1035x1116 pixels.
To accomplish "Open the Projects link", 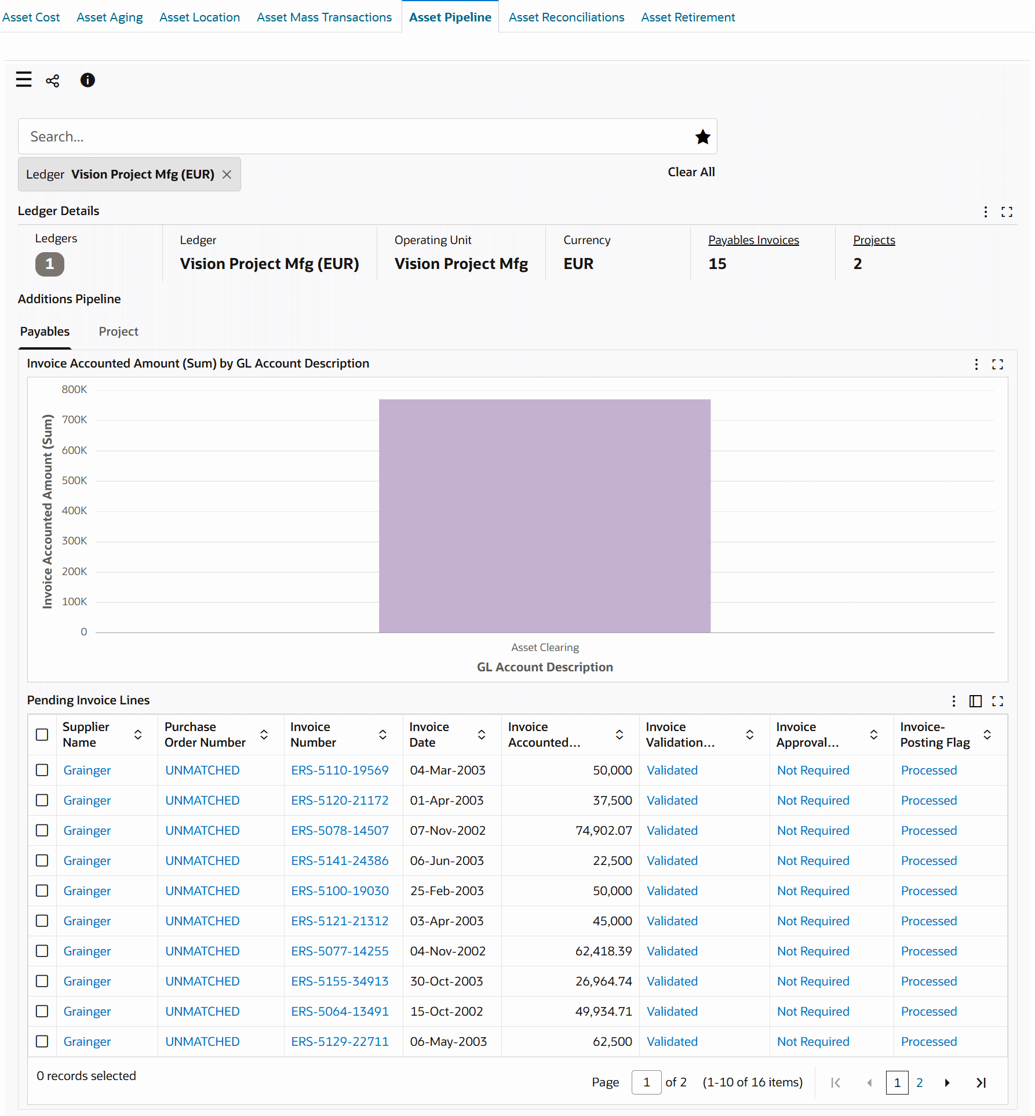I will pos(874,240).
